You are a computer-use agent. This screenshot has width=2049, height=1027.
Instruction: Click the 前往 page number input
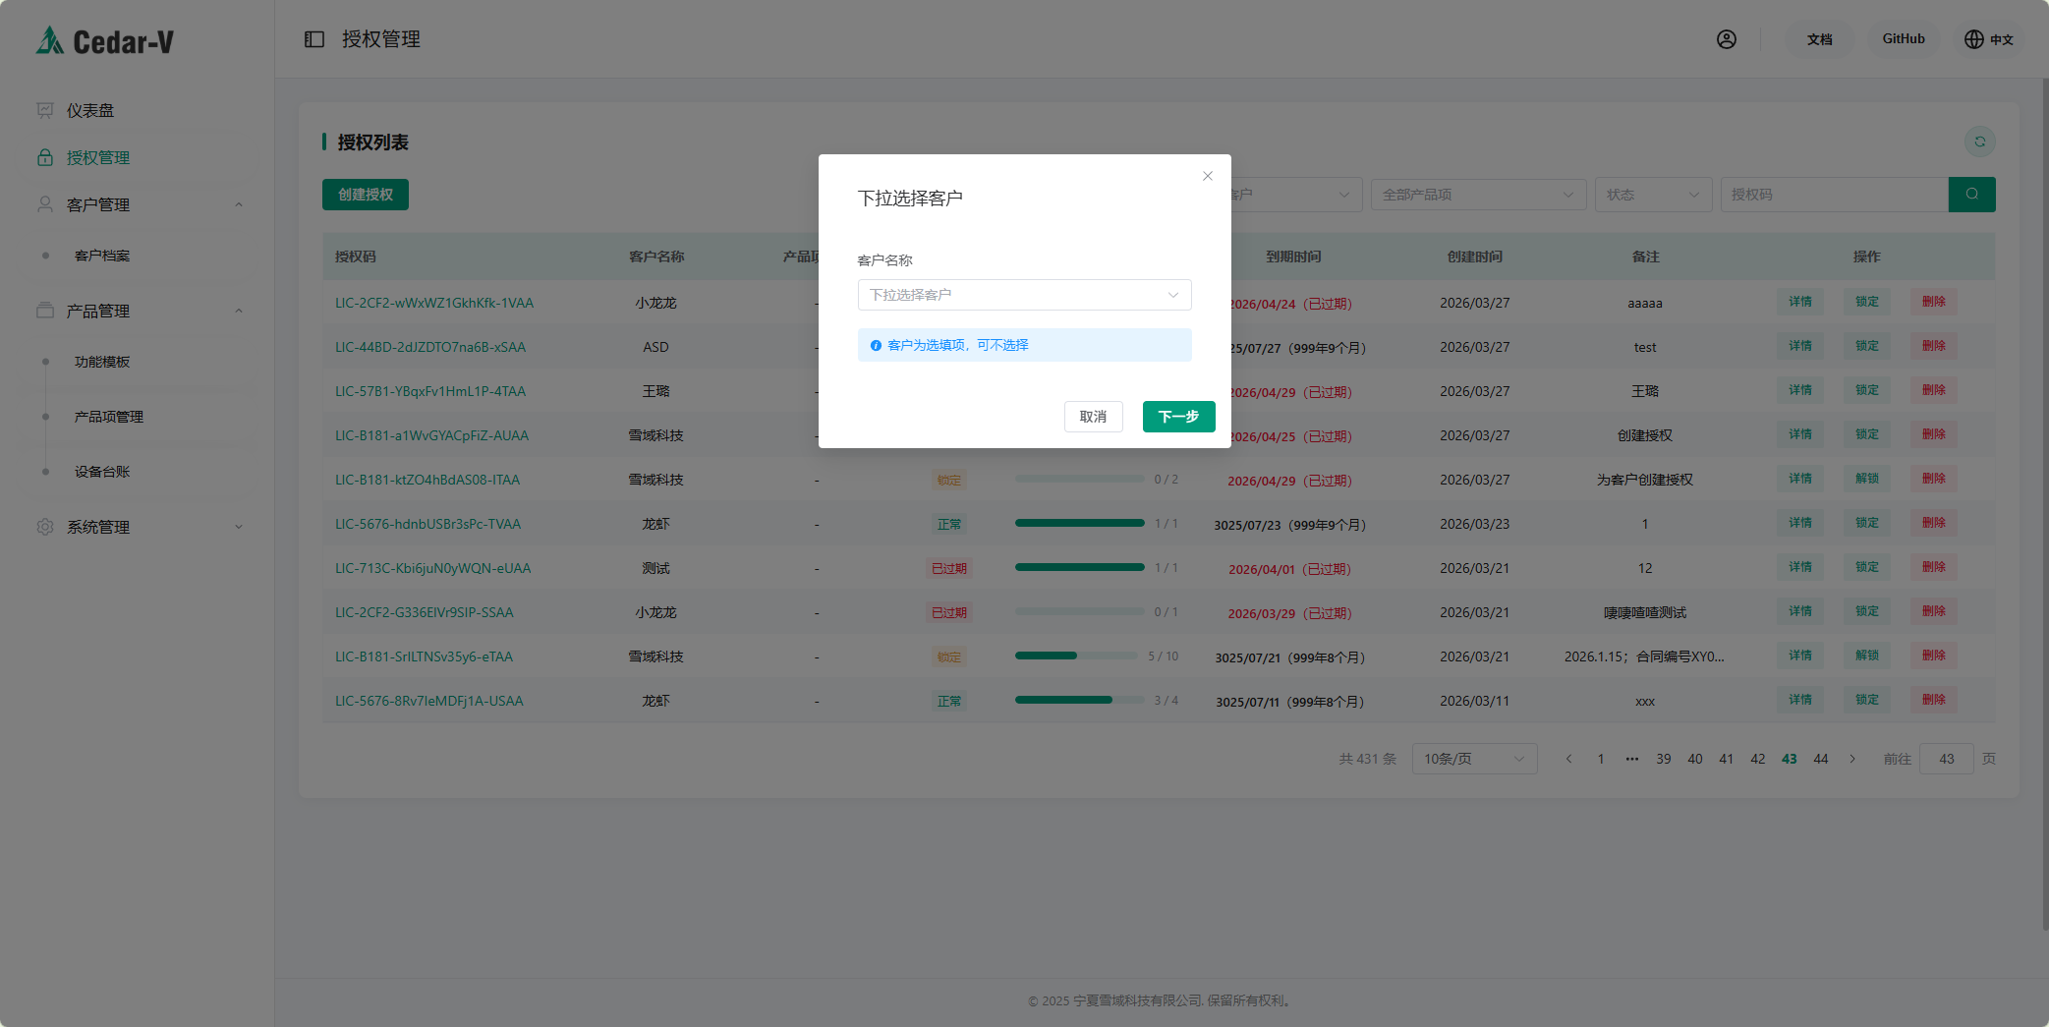1947,759
